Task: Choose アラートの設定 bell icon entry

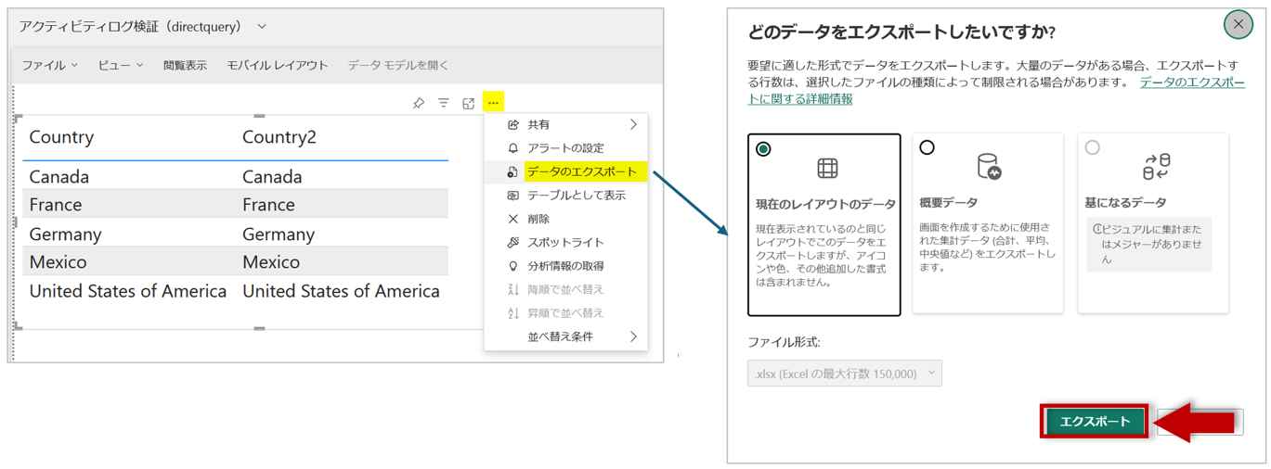Action: pos(512,148)
